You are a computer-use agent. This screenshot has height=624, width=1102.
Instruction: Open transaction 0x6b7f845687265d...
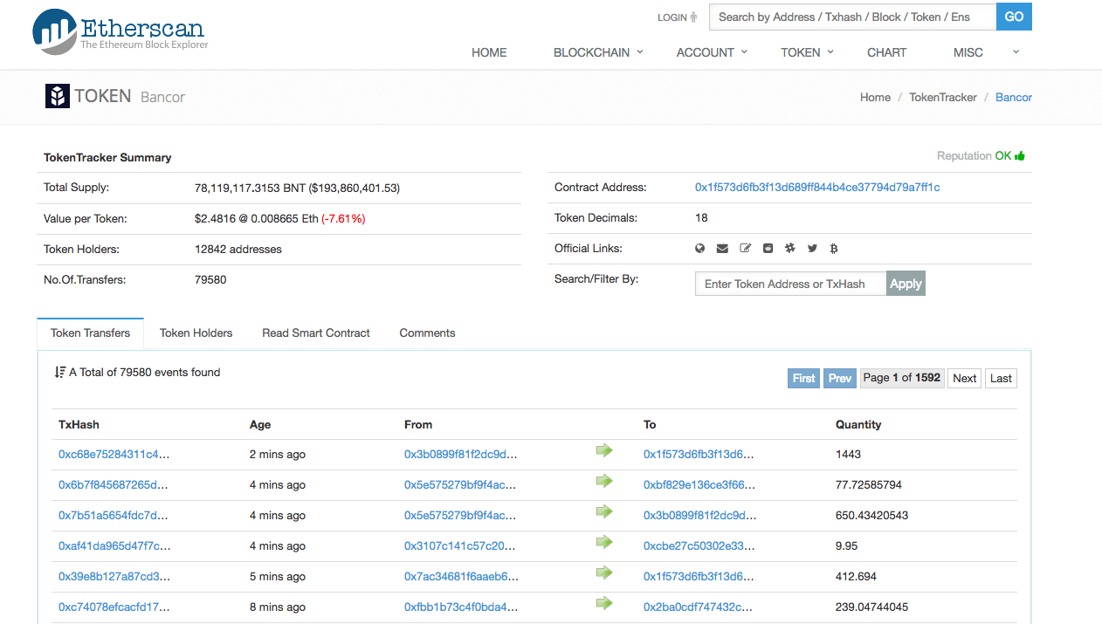pyautogui.click(x=114, y=485)
